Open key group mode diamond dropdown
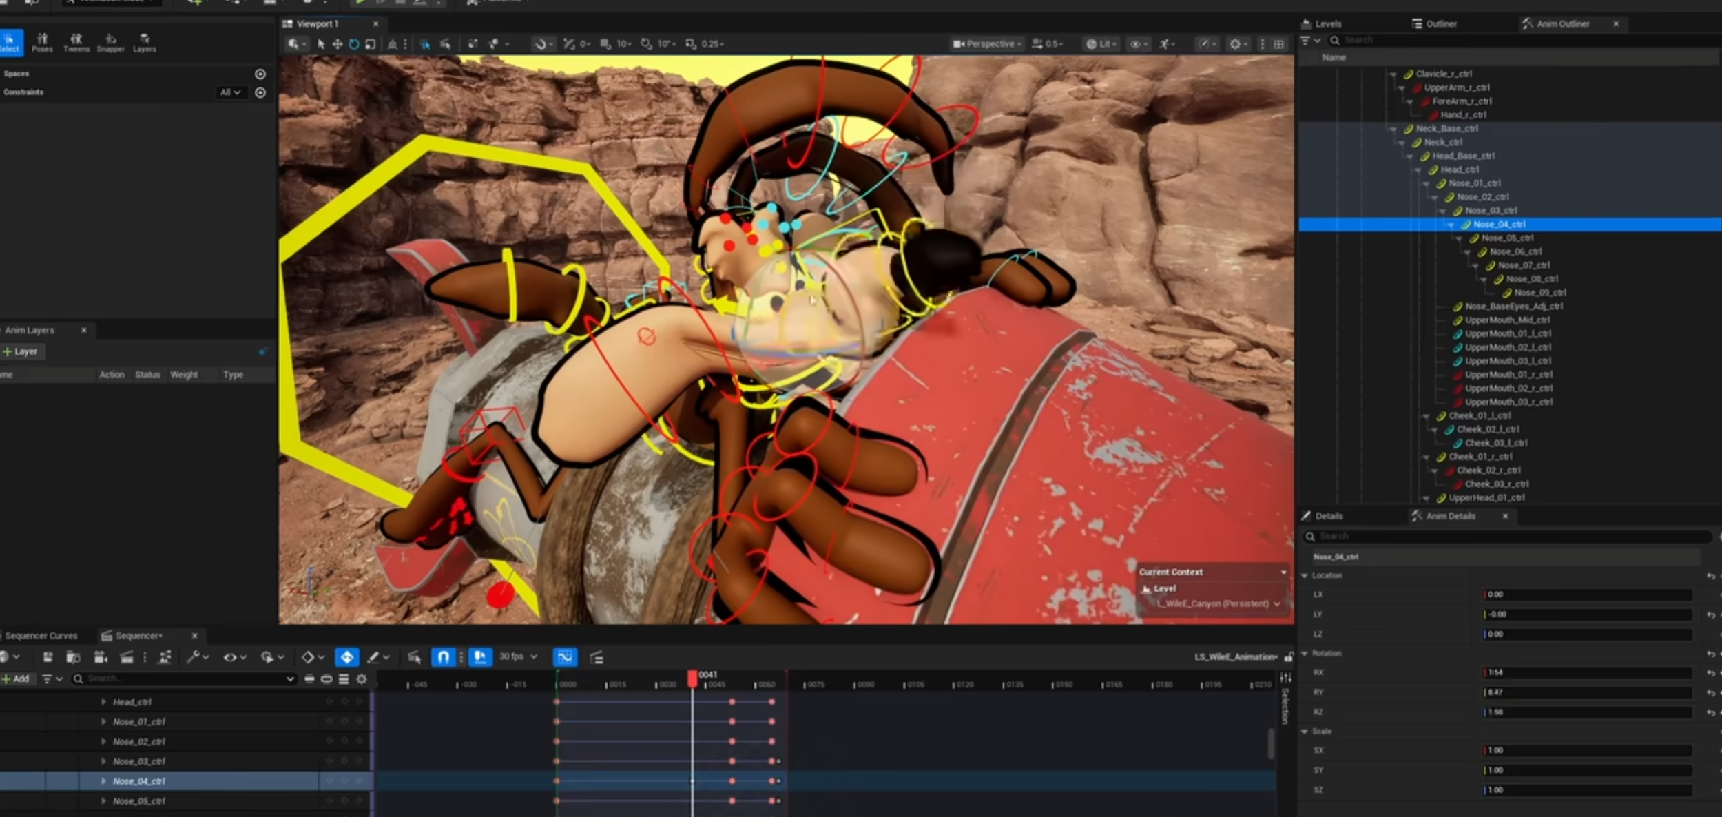Screen dimensions: 1722x817 tap(313, 657)
